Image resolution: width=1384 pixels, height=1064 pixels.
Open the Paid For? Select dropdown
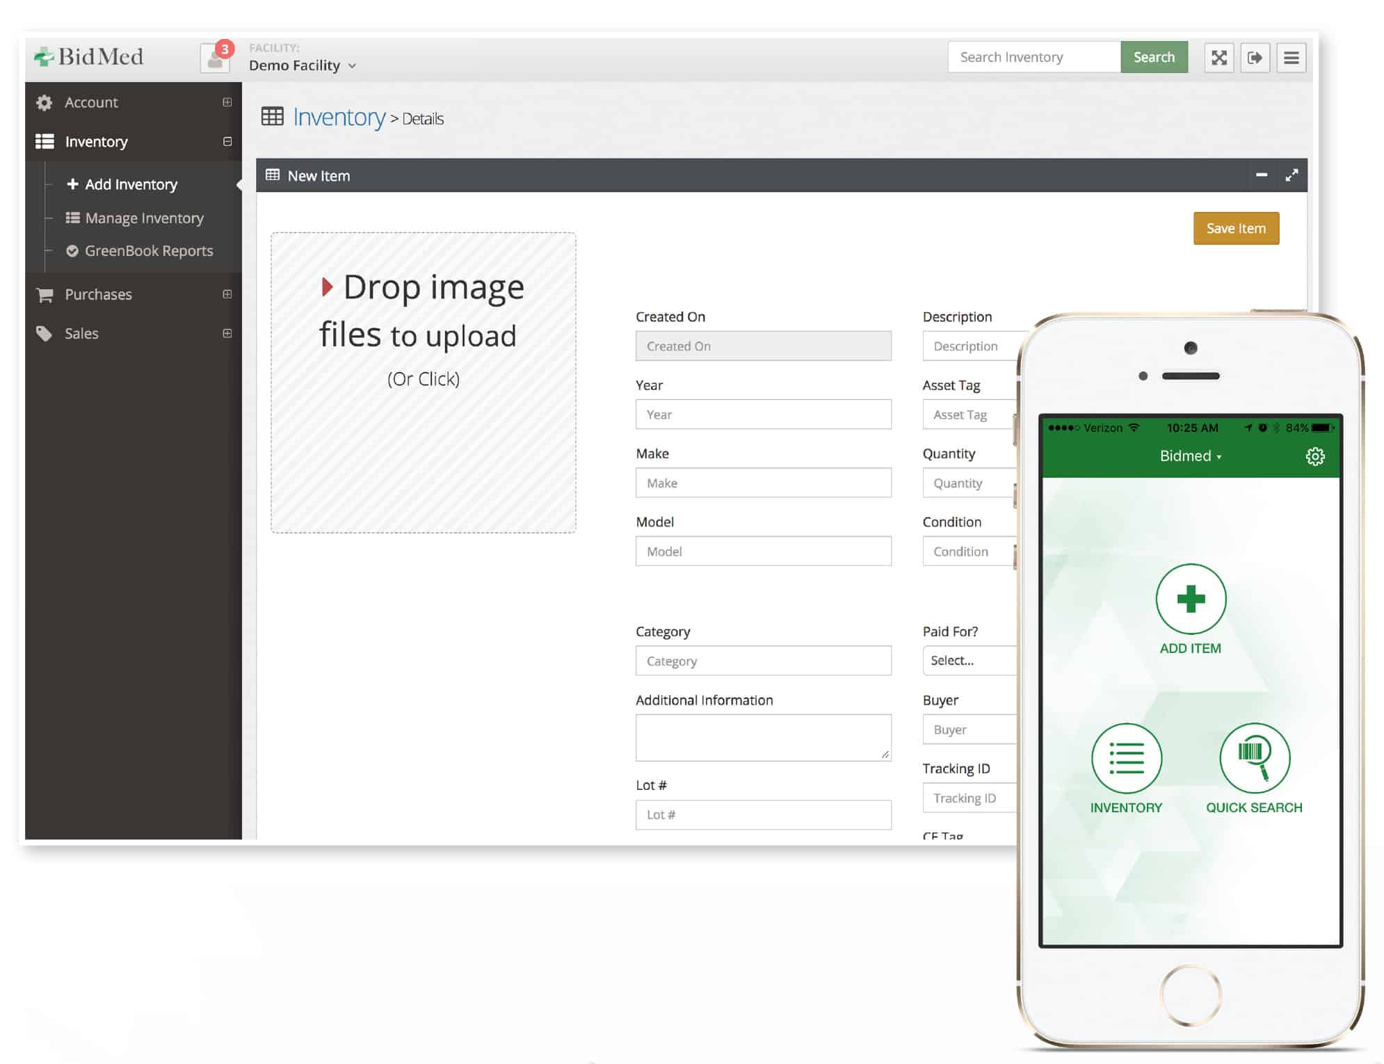click(x=969, y=661)
